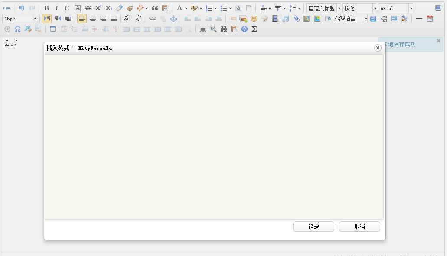Apply character border to text
Image resolution: width=447 pixels, height=256 pixels.
78,8
